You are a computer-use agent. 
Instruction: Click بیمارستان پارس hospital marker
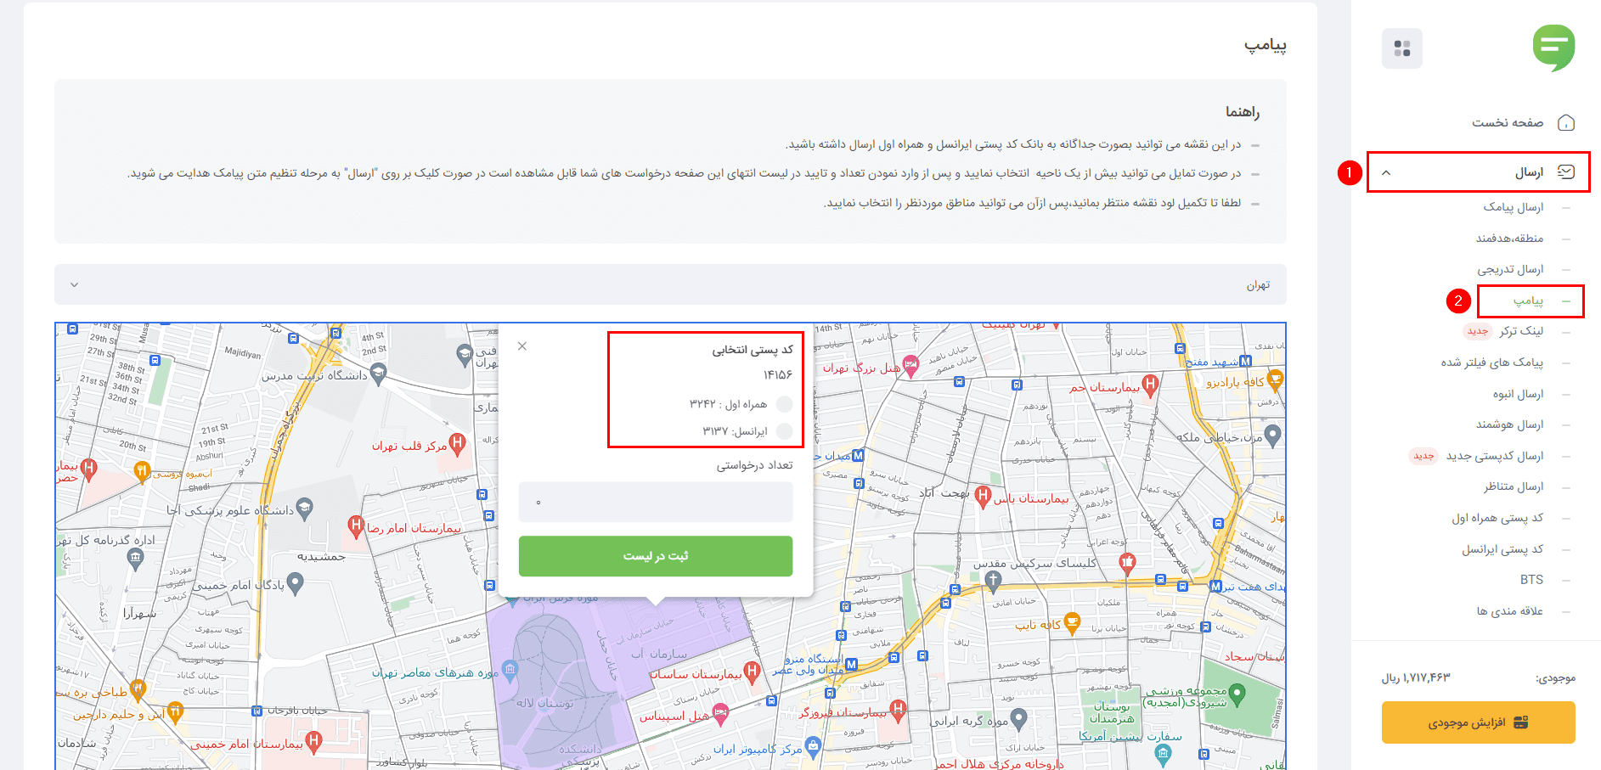click(983, 496)
